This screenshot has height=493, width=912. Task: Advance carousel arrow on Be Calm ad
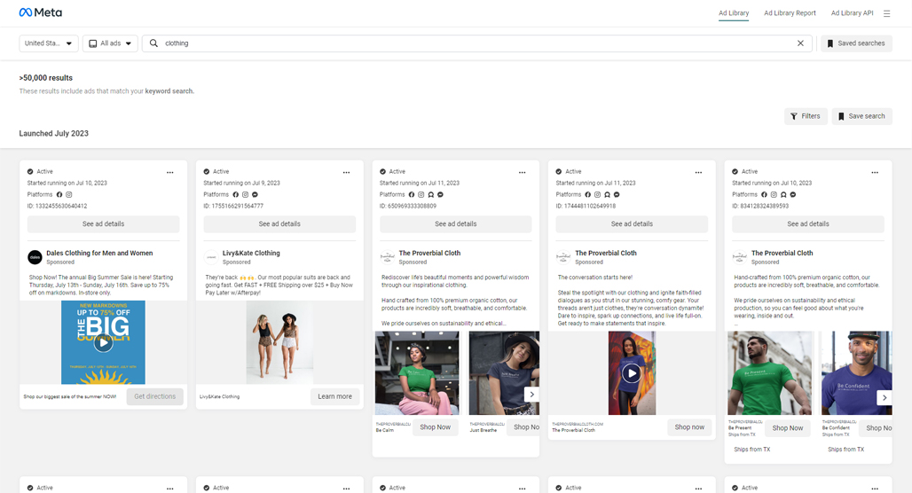531,395
